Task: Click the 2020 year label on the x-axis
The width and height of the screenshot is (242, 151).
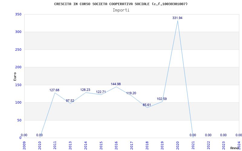Action: [x=178, y=146]
